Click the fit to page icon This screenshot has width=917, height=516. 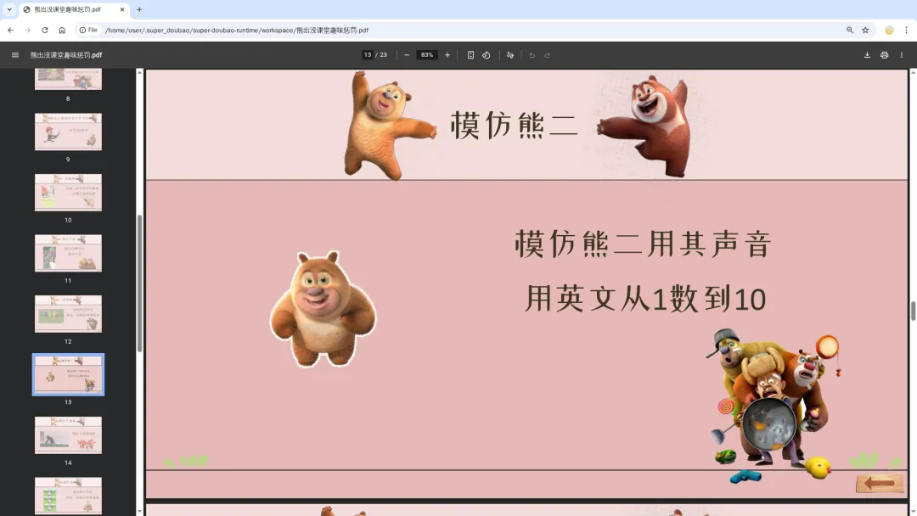(470, 55)
